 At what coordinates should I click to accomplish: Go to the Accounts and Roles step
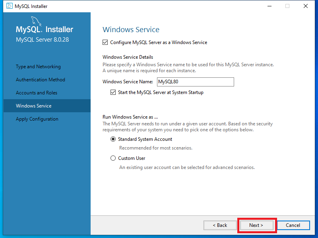pyautogui.click(x=37, y=93)
